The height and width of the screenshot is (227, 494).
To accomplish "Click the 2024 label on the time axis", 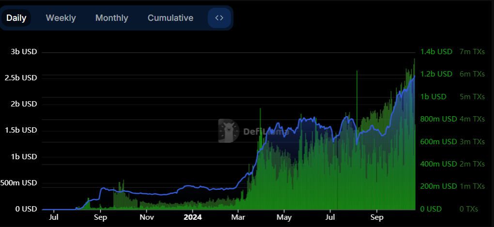I will point(192,217).
